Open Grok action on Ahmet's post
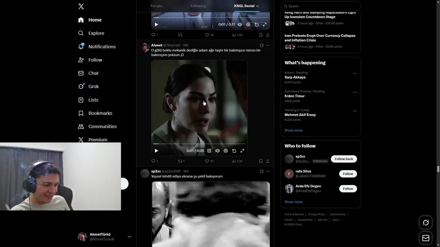The width and height of the screenshot is (440, 247). click(x=262, y=45)
